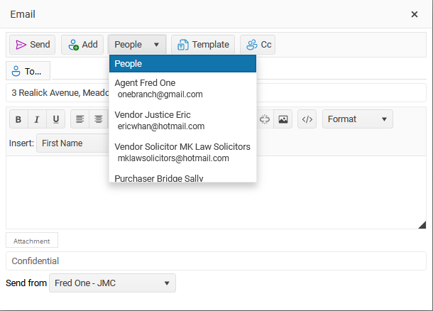Click the Confidential field
This screenshot has width=433, height=311.
click(216, 261)
